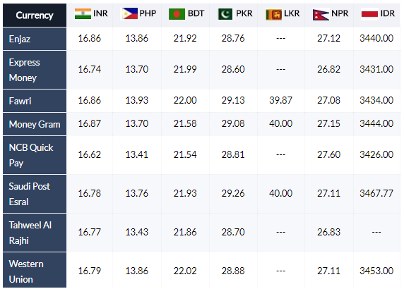Select the Enjaz row label
The image size is (404, 289).
tap(35, 39)
